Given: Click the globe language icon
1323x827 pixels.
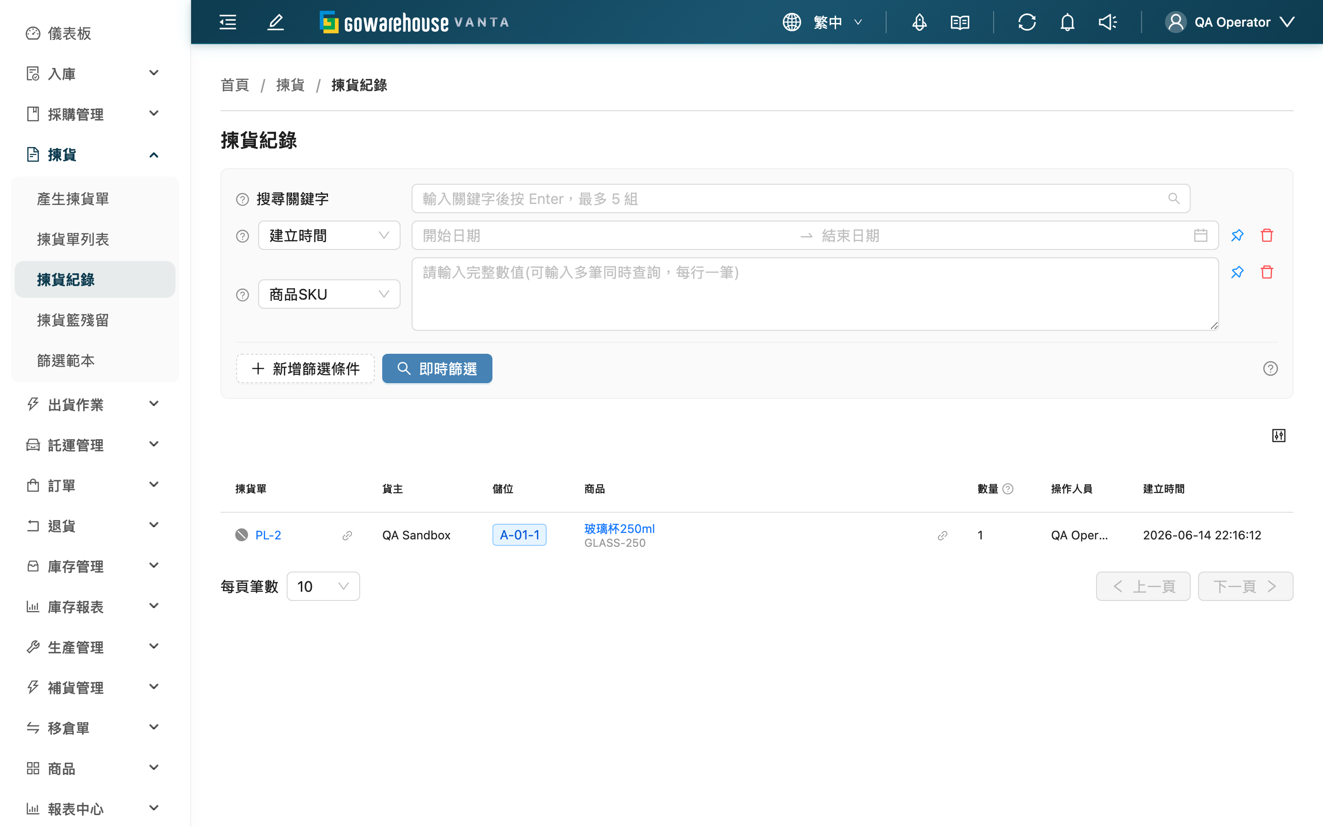Looking at the screenshot, I should (x=792, y=23).
